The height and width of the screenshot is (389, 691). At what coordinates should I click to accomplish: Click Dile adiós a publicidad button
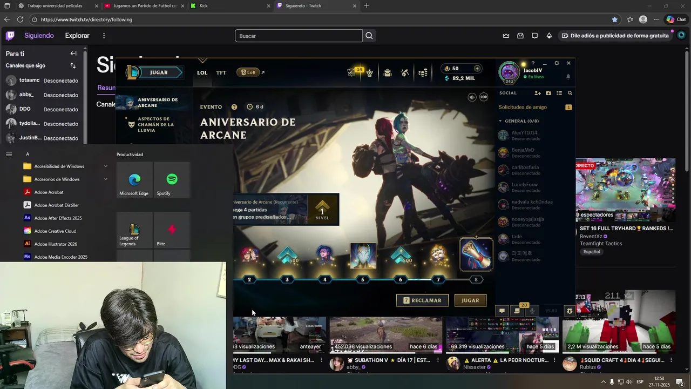614,36
